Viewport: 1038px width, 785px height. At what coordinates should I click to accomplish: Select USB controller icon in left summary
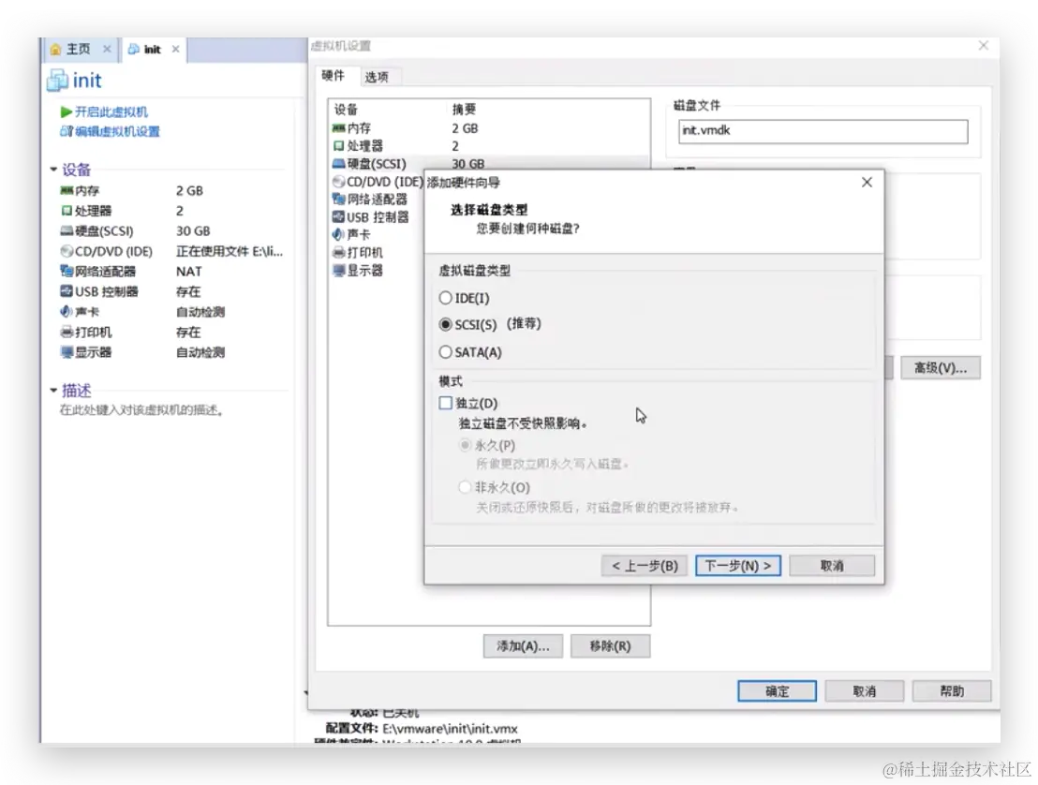67,291
